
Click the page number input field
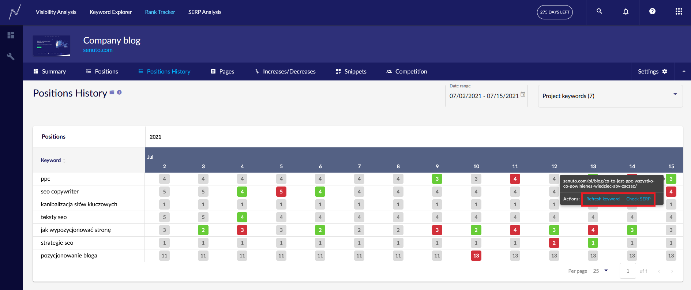(x=628, y=271)
